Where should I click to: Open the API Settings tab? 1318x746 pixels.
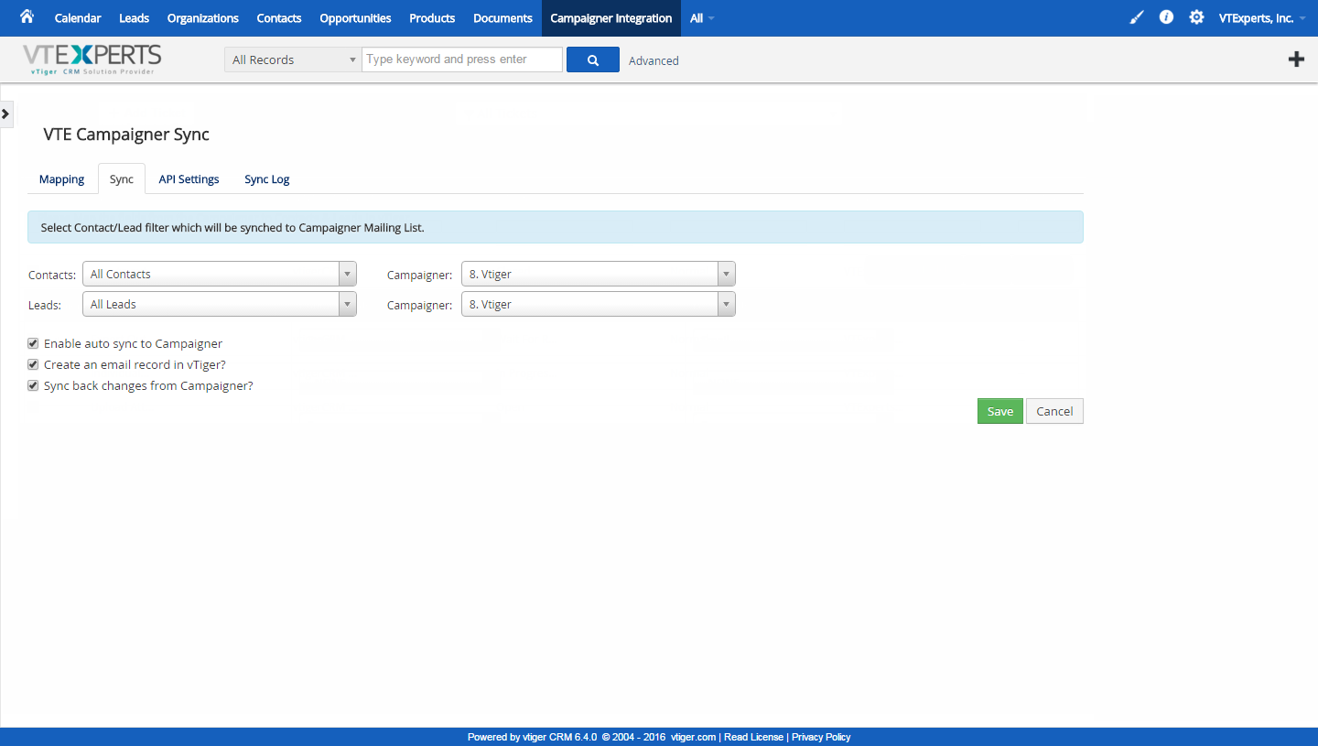coord(189,178)
